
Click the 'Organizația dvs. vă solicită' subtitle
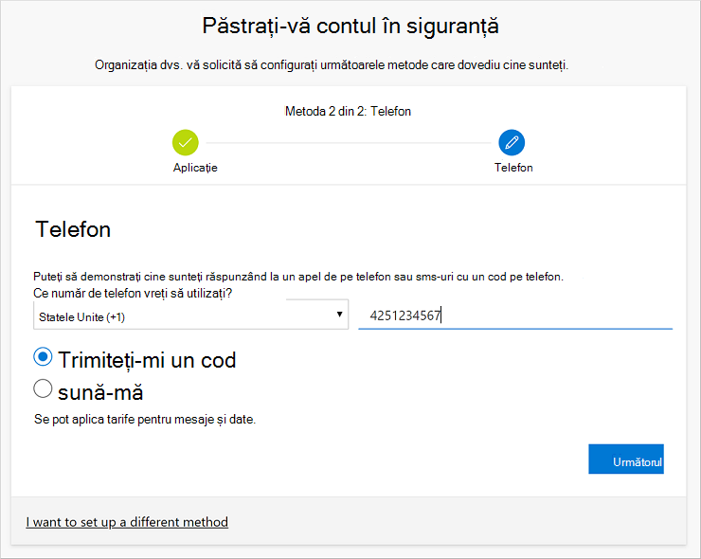tap(332, 65)
